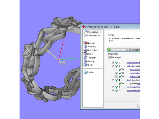
Task: Toggle the planar holes checkbox
Action: coord(117,77)
